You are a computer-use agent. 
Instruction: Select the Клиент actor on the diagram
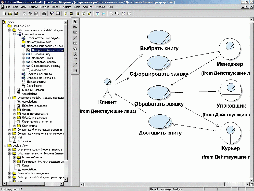[x=107, y=89]
